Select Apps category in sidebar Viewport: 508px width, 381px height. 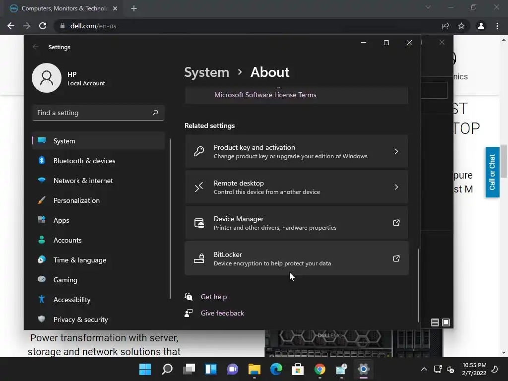[98, 220]
